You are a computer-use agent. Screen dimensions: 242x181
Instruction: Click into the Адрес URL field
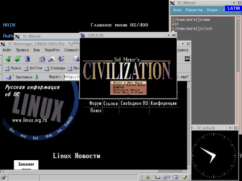click(72, 77)
